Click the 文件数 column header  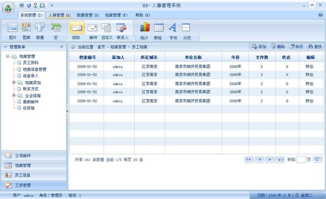coord(262,57)
